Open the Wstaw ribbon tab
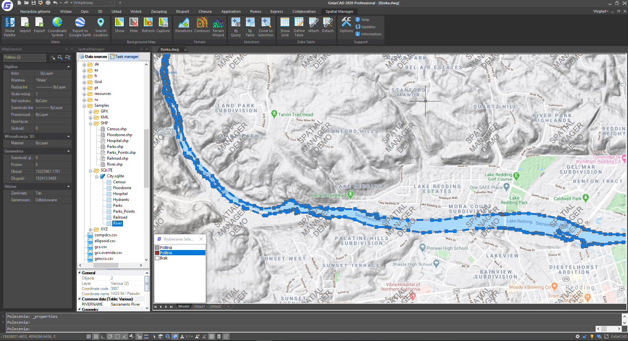The height and width of the screenshot is (341, 628). pyautogui.click(x=66, y=11)
